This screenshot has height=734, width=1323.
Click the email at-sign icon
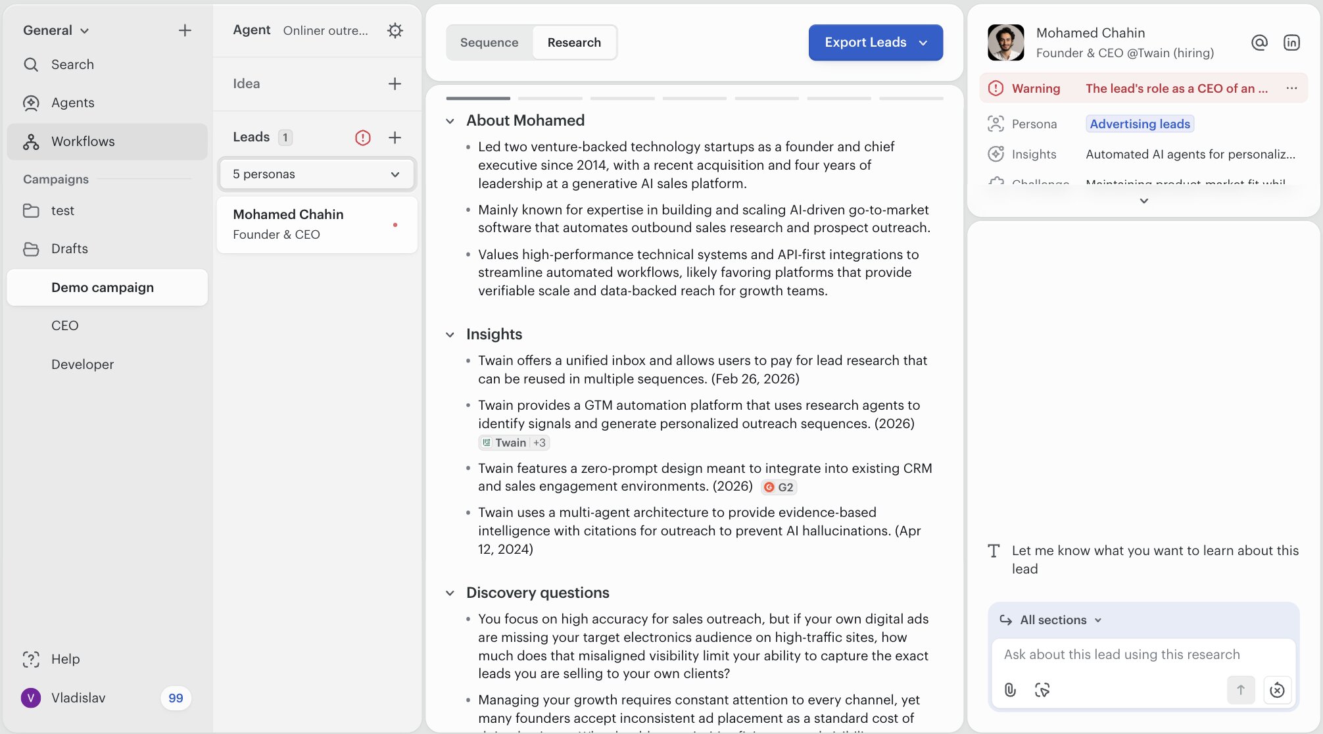pos(1259,43)
